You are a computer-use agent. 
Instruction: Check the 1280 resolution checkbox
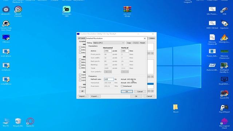coord(80,87)
